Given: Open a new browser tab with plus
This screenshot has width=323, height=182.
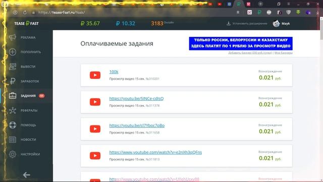Looking at the screenshot, I should pyautogui.click(x=260, y=4).
